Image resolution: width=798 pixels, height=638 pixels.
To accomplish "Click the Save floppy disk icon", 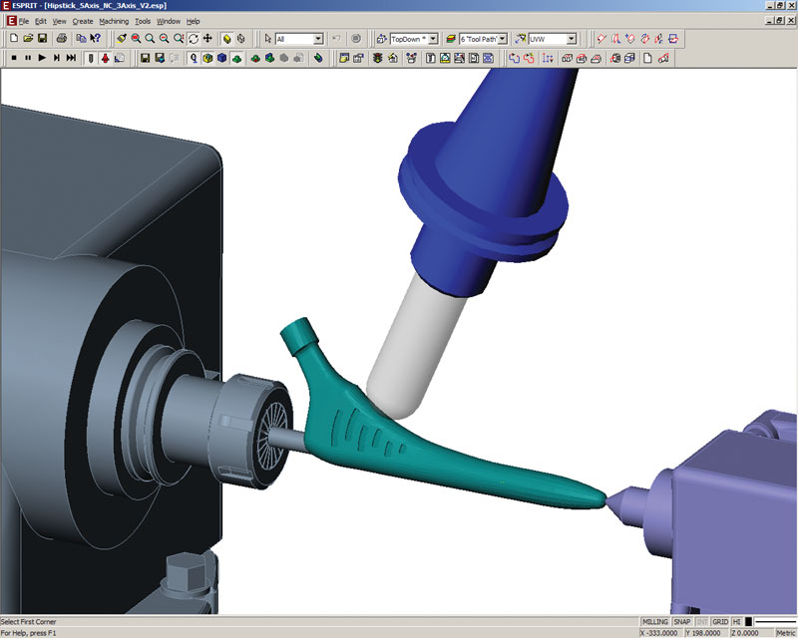I will [43, 39].
